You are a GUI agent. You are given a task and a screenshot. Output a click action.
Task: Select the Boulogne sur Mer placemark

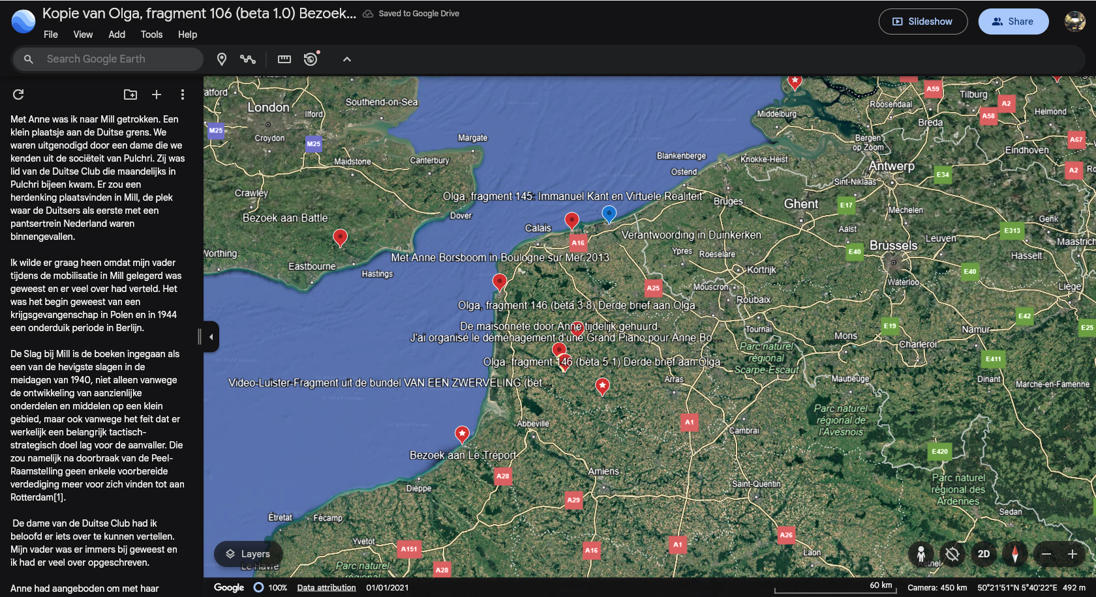pos(499,282)
